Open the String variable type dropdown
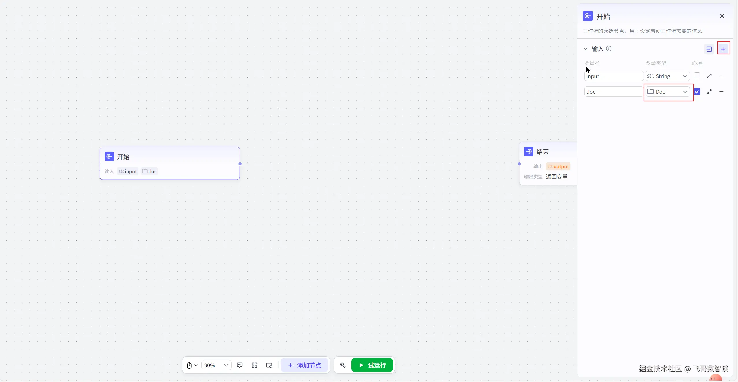The image size is (738, 382). click(x=667, y=76)
